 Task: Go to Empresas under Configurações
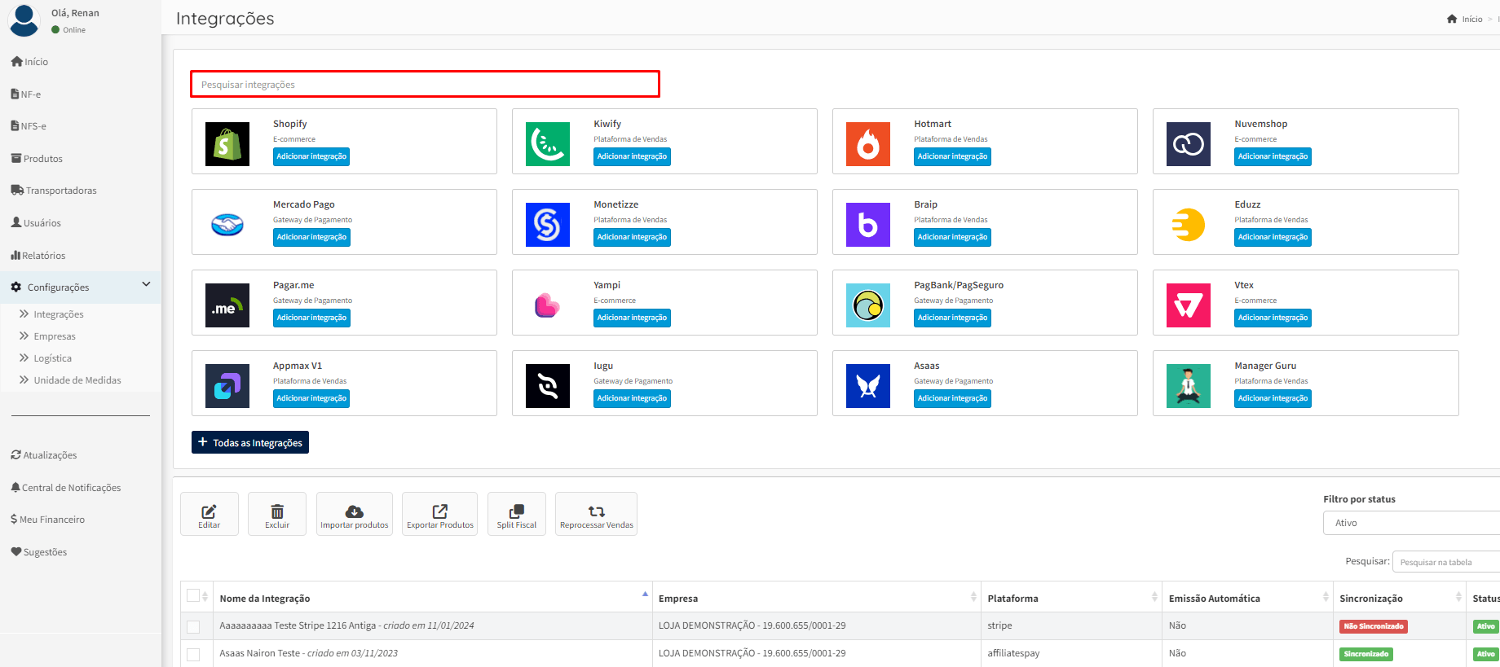(x=55, y=336)
